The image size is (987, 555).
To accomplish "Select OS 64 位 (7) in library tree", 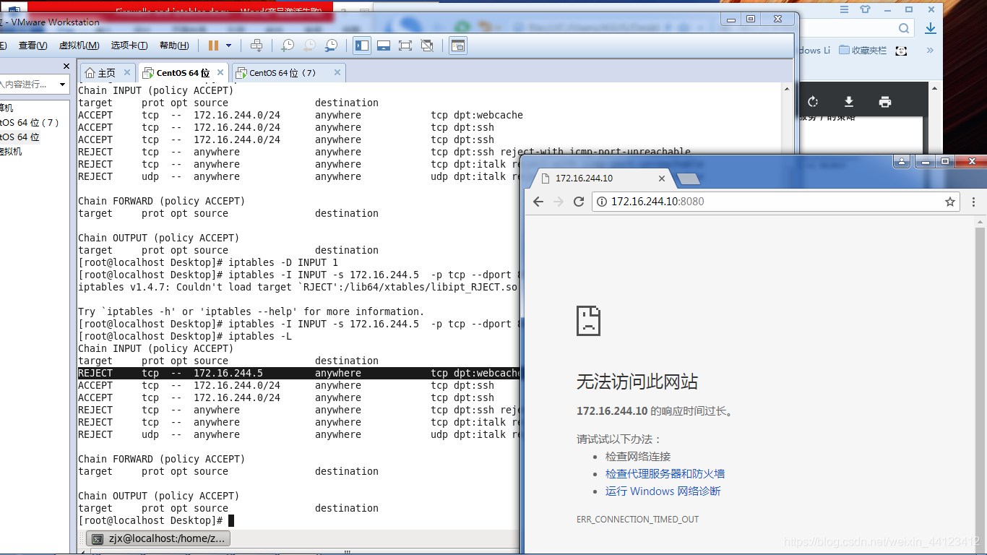I will [x=30, y=122].
